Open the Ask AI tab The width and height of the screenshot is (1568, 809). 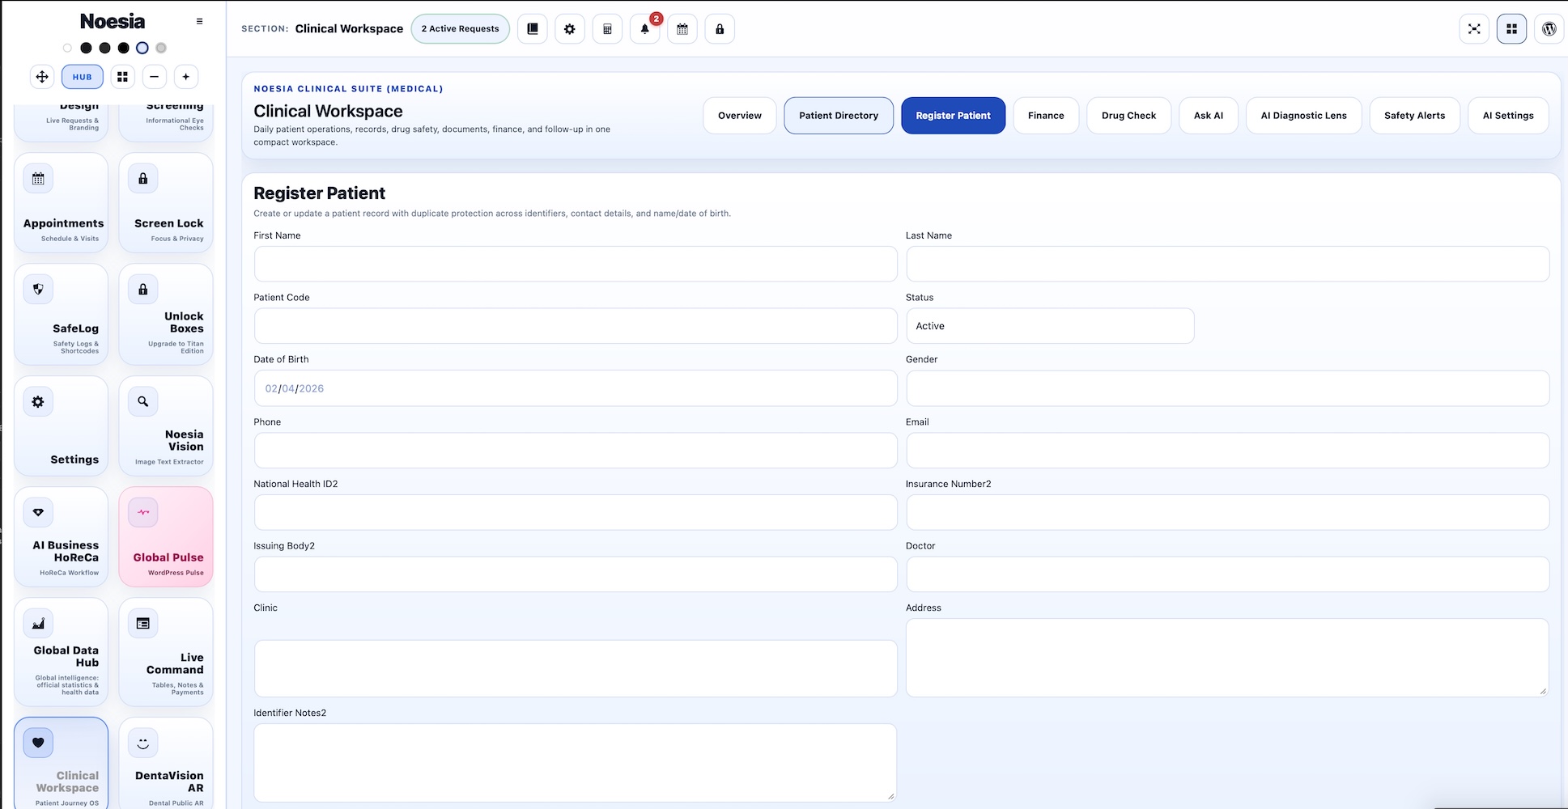[x=1209, y=116]
